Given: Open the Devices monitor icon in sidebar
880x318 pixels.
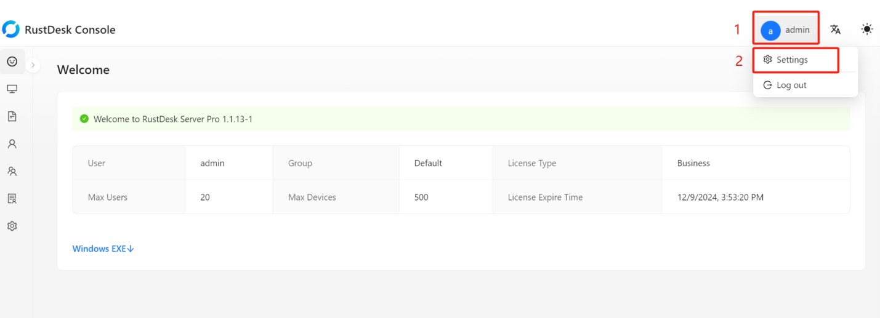Looking at the screenshot, I should click(12, 89).
